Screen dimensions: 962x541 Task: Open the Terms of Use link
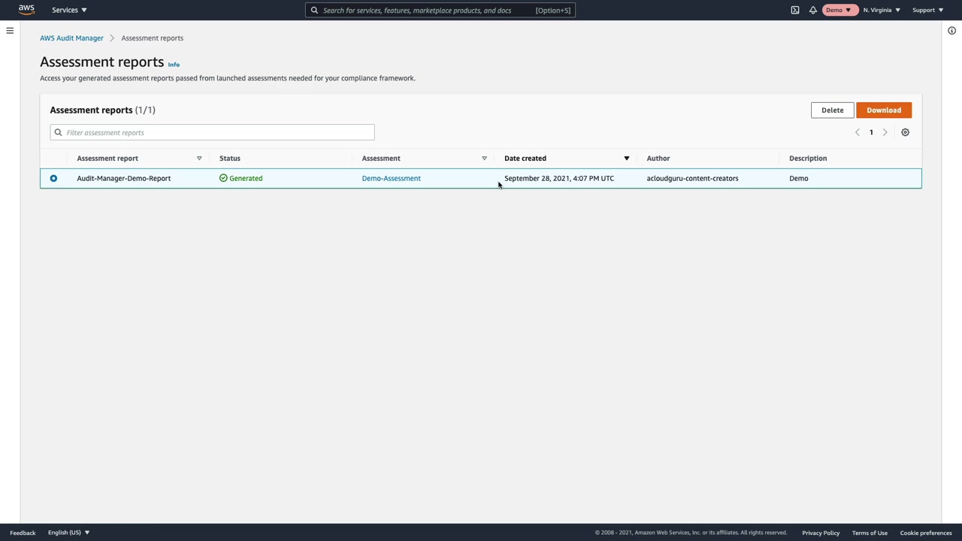[x=870, y=533]
